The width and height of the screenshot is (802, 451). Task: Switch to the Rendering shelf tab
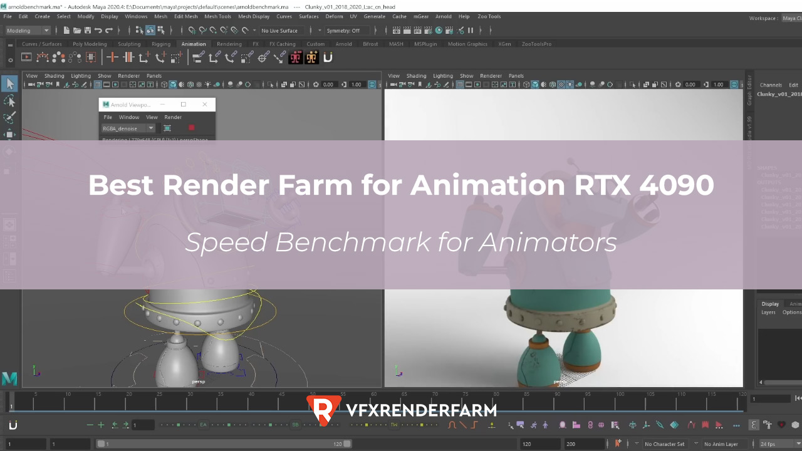[x=229, y=44]
